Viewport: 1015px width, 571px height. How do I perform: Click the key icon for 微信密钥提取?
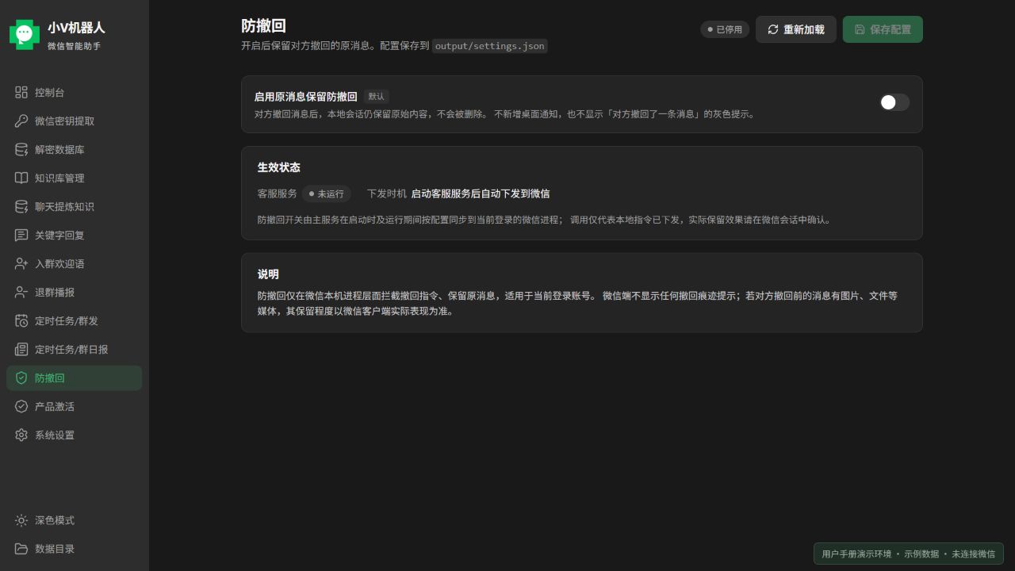coord(21,121)
